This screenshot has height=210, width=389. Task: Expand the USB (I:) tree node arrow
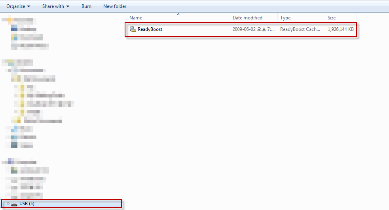coord(8,204)
